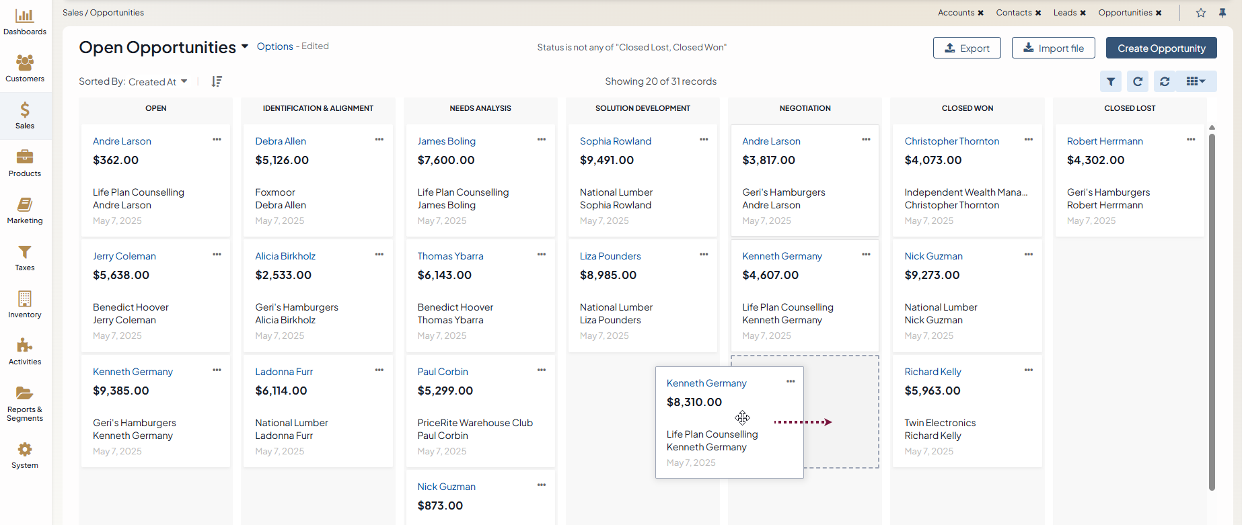Open the Inventory module icon
This screenshot has width=1242, height=525.
(25, 305)
